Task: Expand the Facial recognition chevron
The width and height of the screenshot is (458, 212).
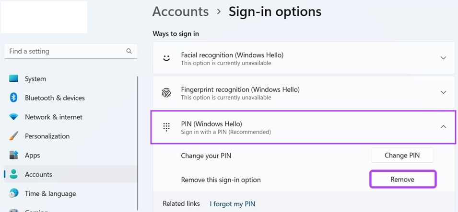Action: (x=443, y=58)
